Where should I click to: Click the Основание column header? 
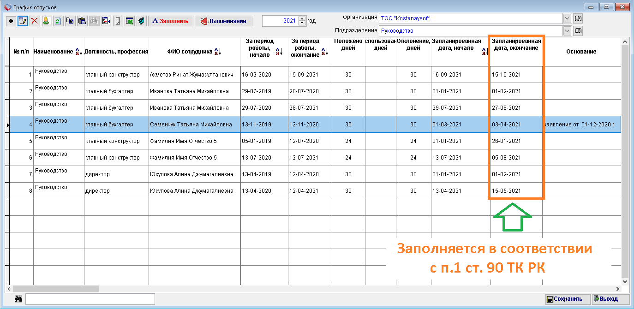(581, 52)
